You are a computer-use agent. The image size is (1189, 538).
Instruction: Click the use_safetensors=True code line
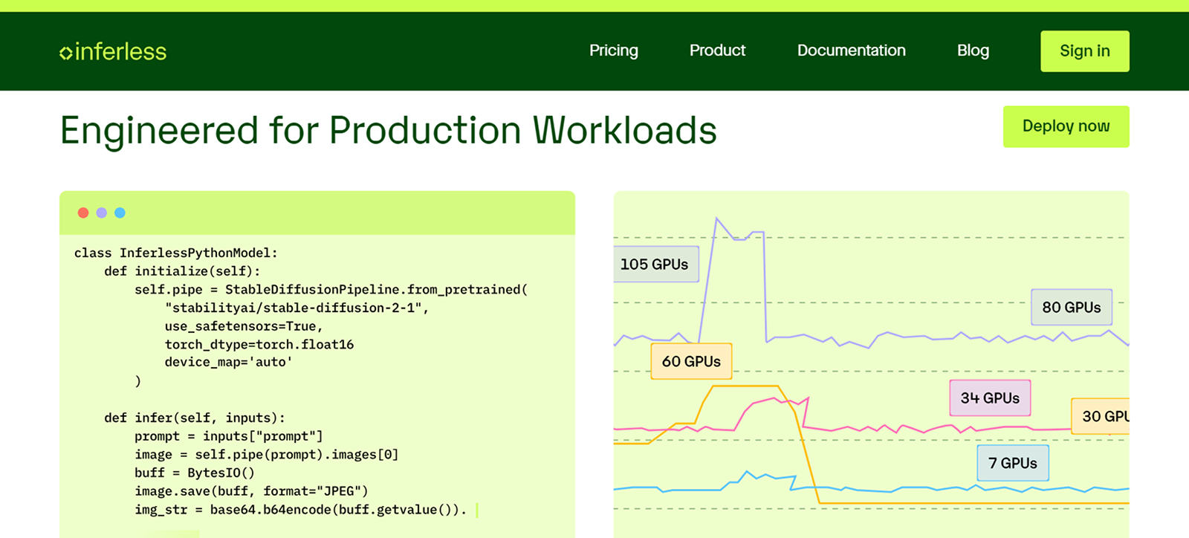click(x=244, y=326)
